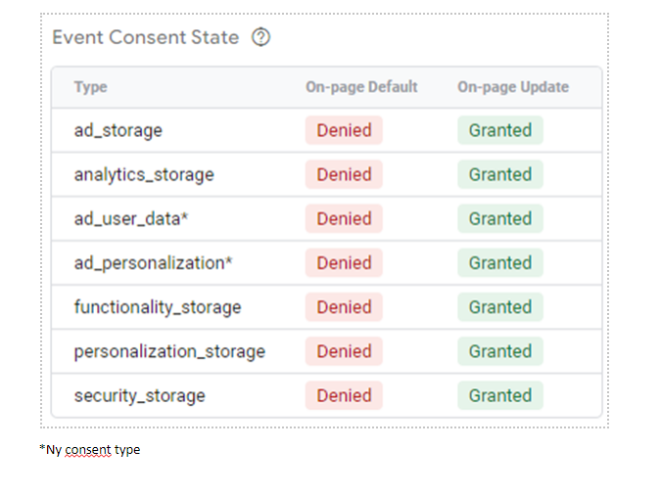The image size is (660, 494).
Task: Select the ad_personalization row label
Action: 153,263
